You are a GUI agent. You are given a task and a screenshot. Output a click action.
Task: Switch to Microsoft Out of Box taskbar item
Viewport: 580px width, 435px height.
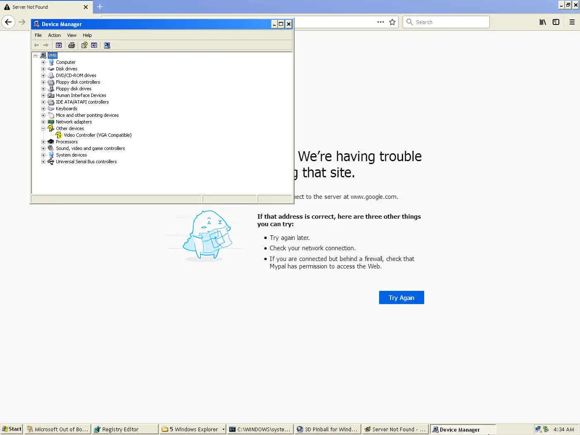(x=58, y=429)
